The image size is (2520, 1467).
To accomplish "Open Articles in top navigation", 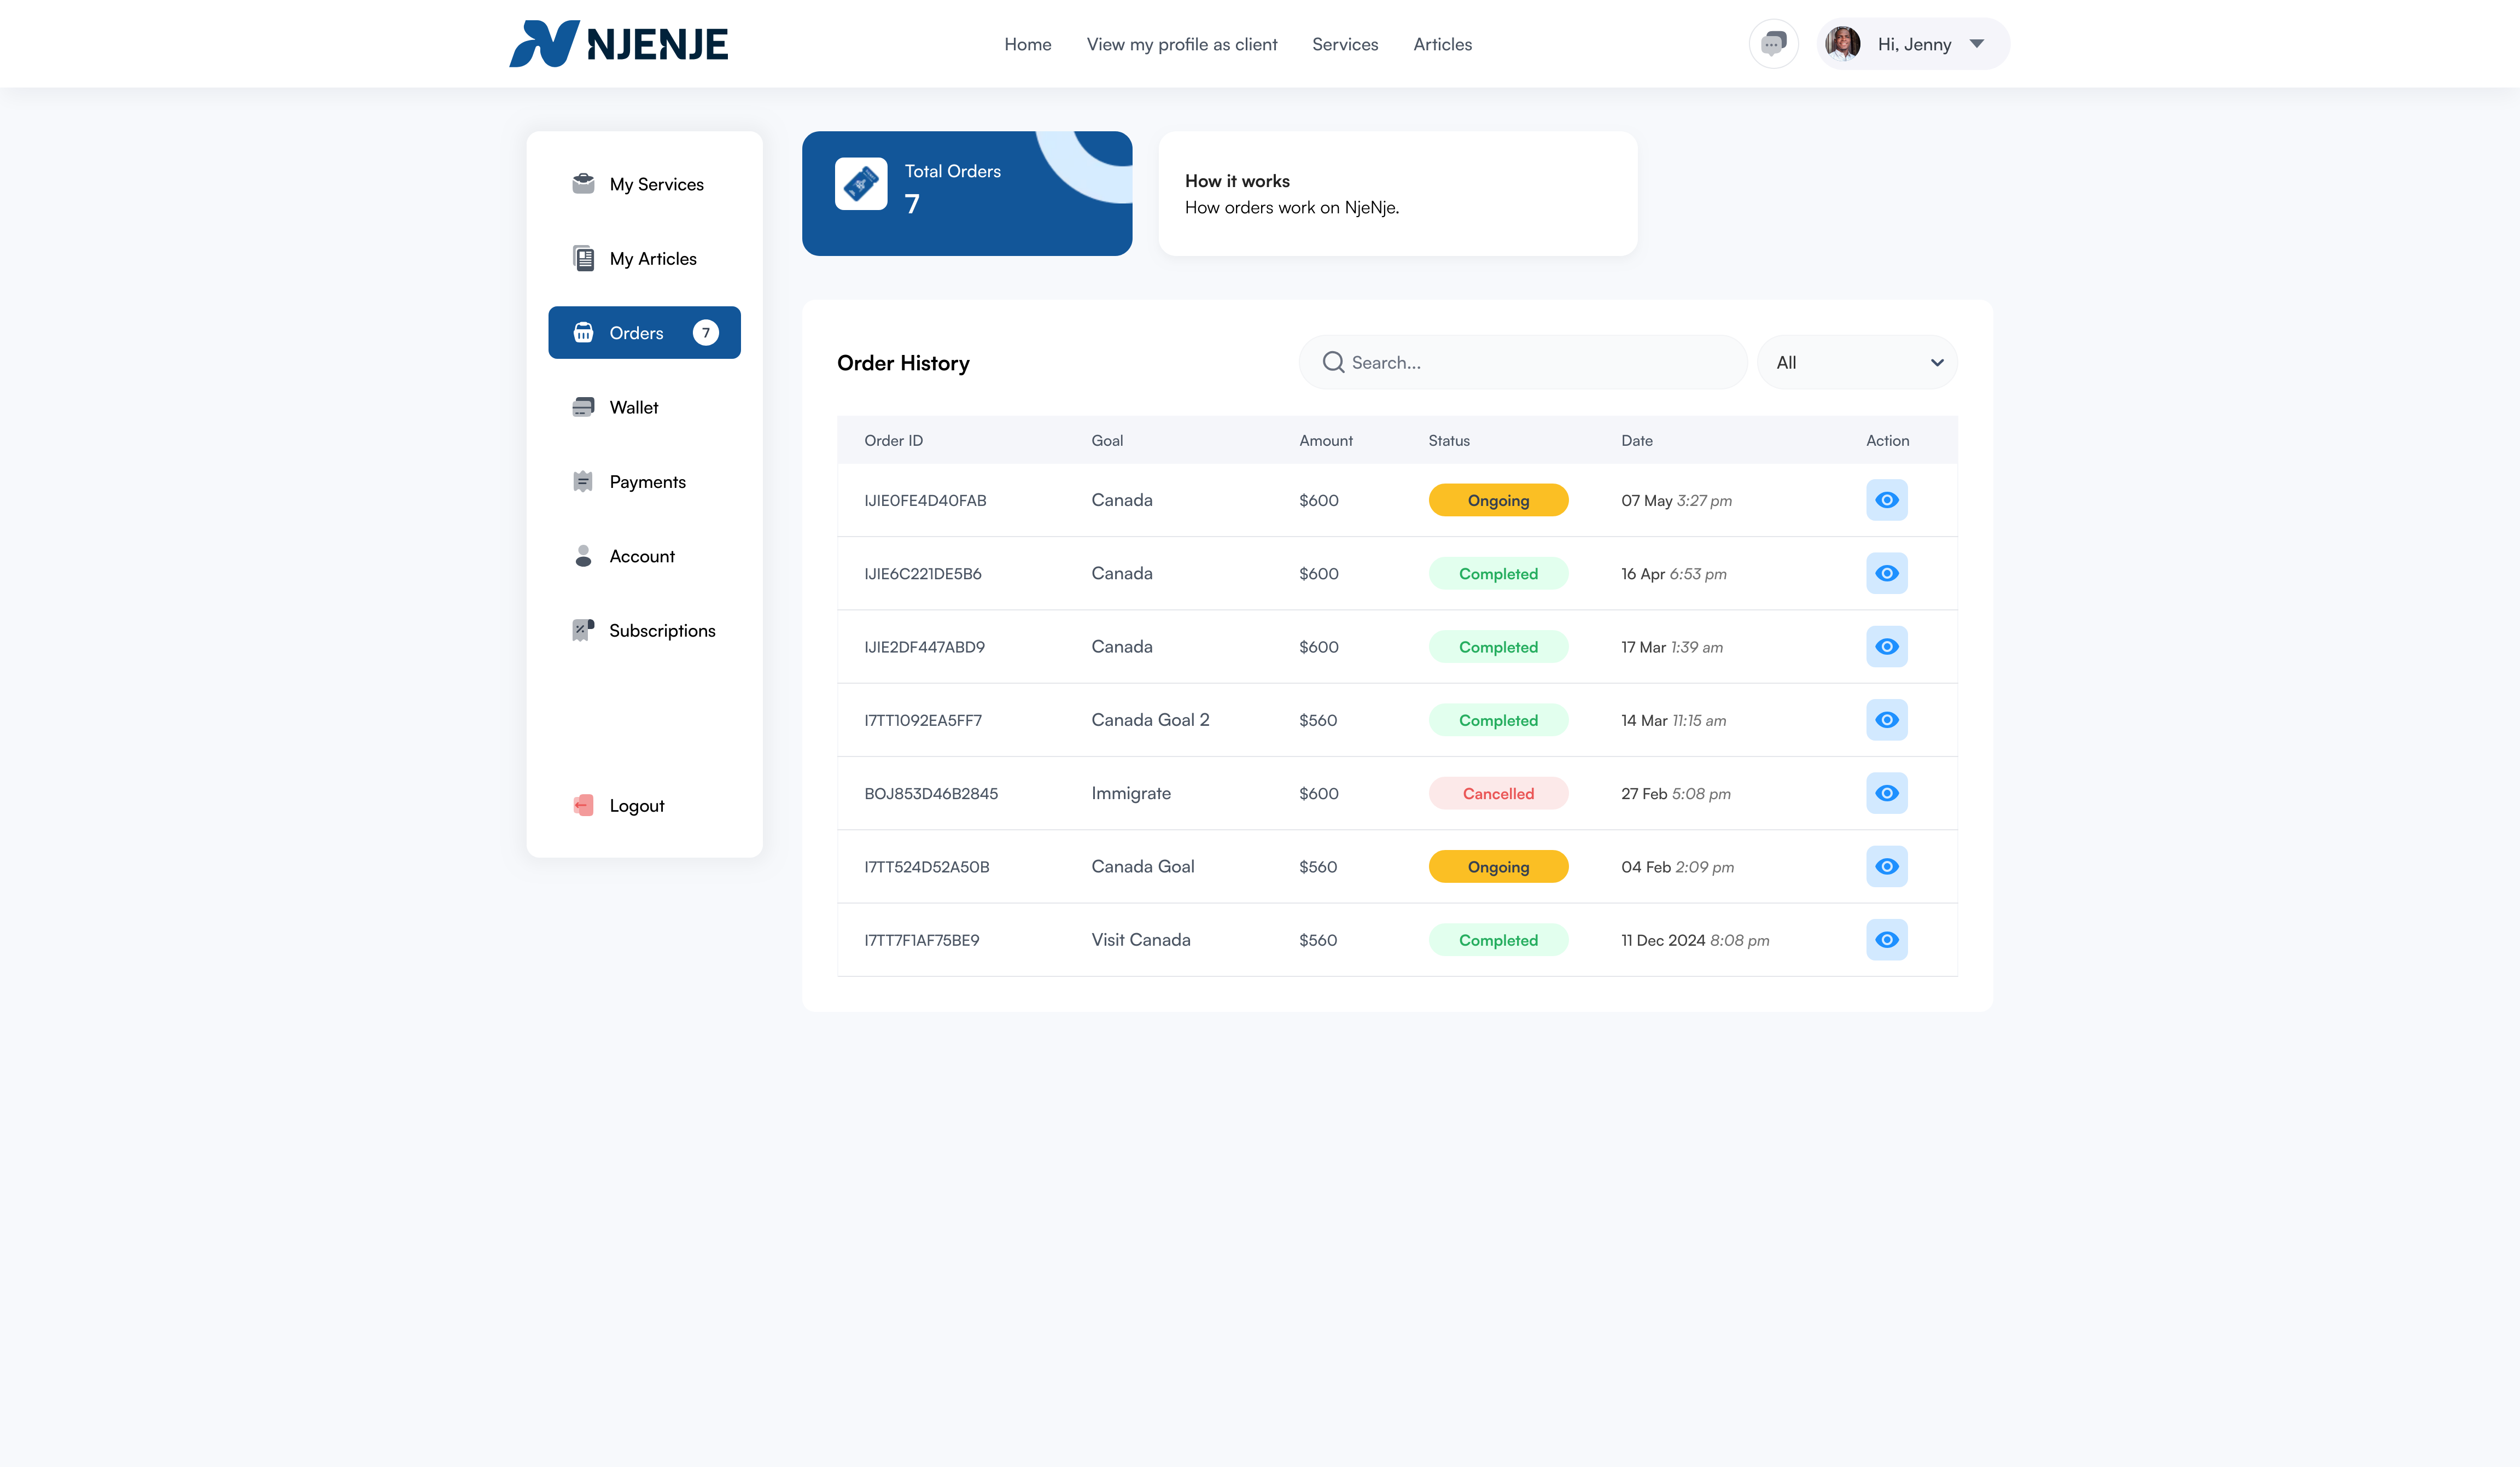I will (1442, 44).
